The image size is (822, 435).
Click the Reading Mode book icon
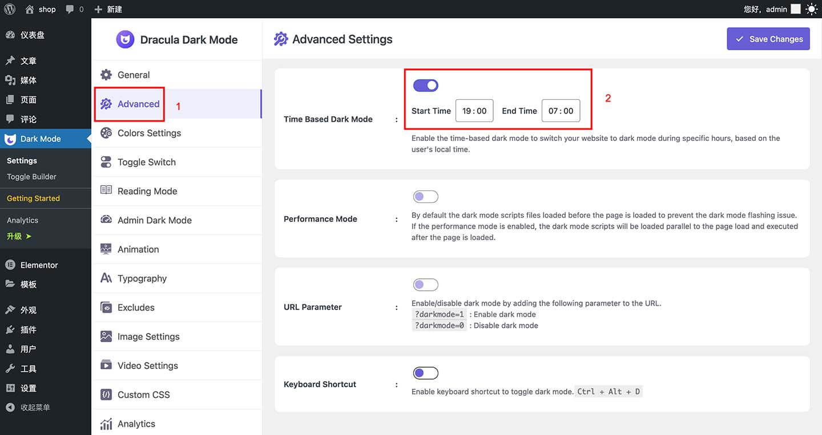(x=106, y=190)
